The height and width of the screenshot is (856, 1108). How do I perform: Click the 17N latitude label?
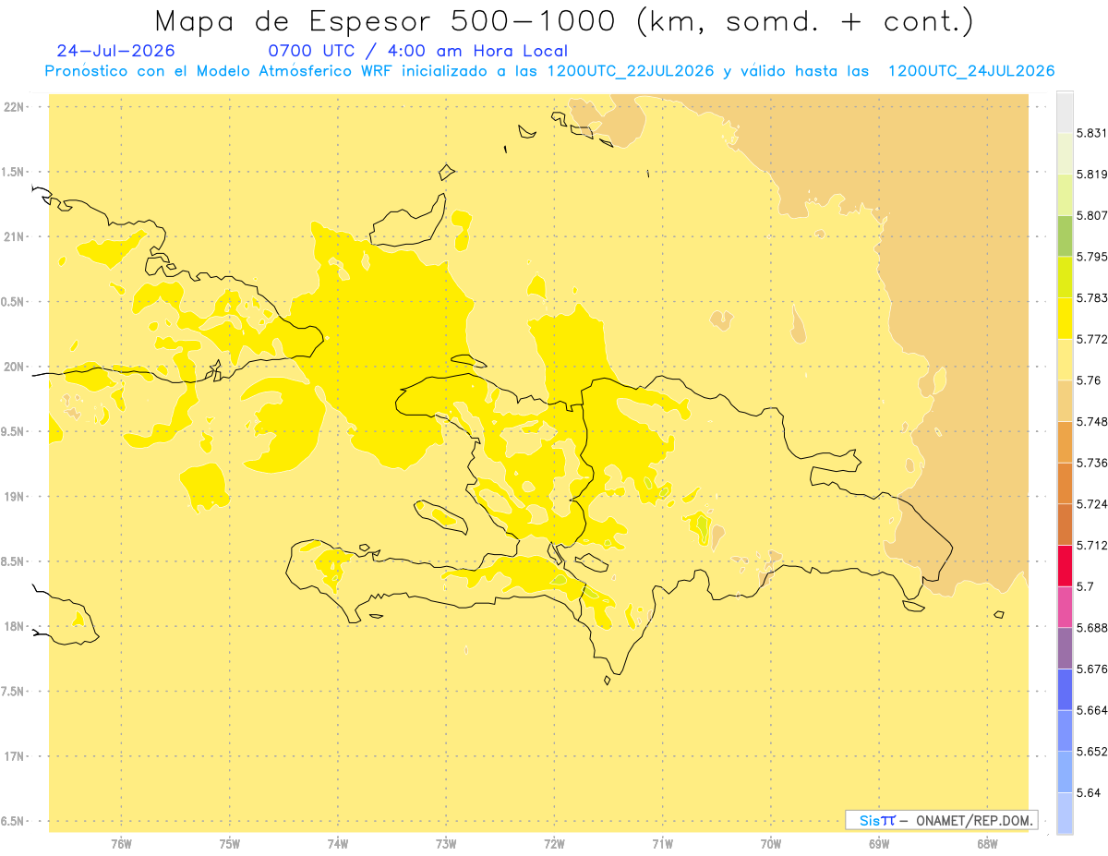point(13,756)
